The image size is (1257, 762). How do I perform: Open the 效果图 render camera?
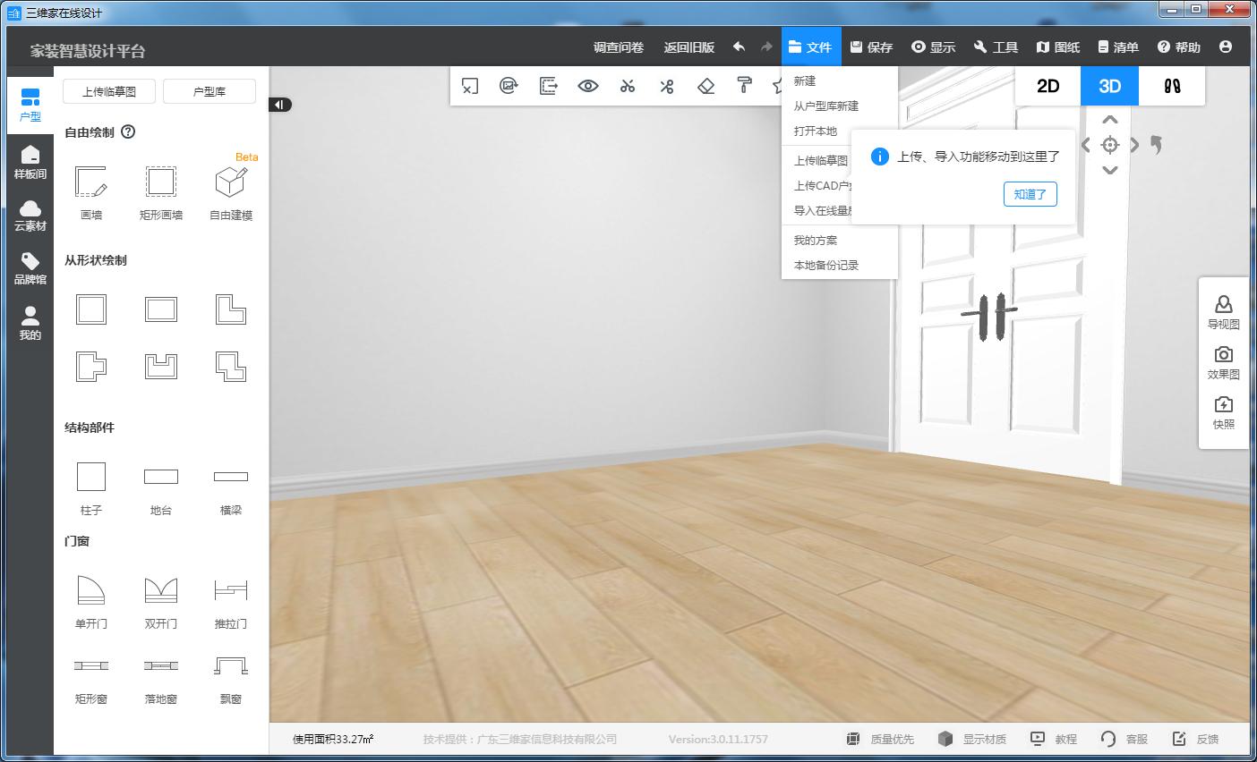pyautogui.click(x=1223, y=361)
